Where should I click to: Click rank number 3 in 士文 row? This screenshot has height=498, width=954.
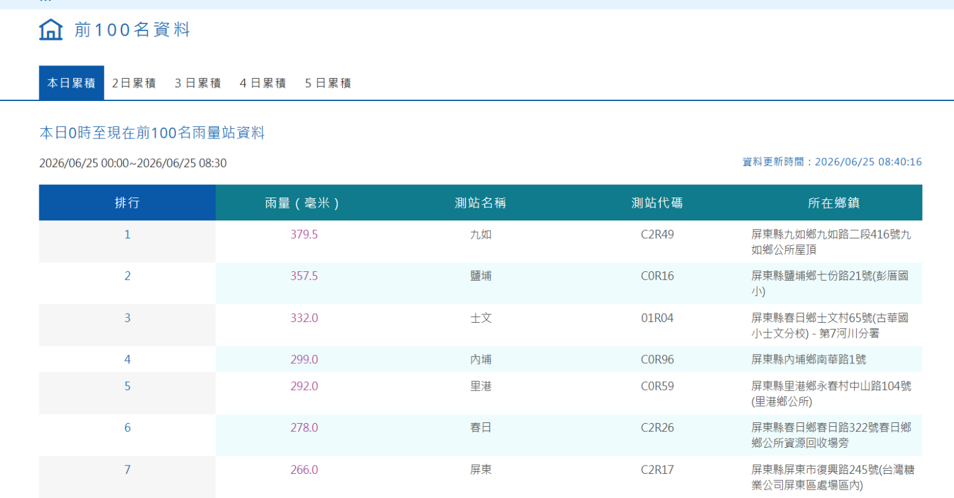tap(127, 318)
